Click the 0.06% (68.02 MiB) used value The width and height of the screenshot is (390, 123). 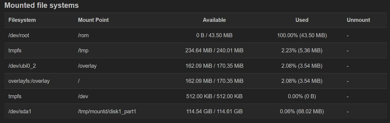[x=302, y=111]
